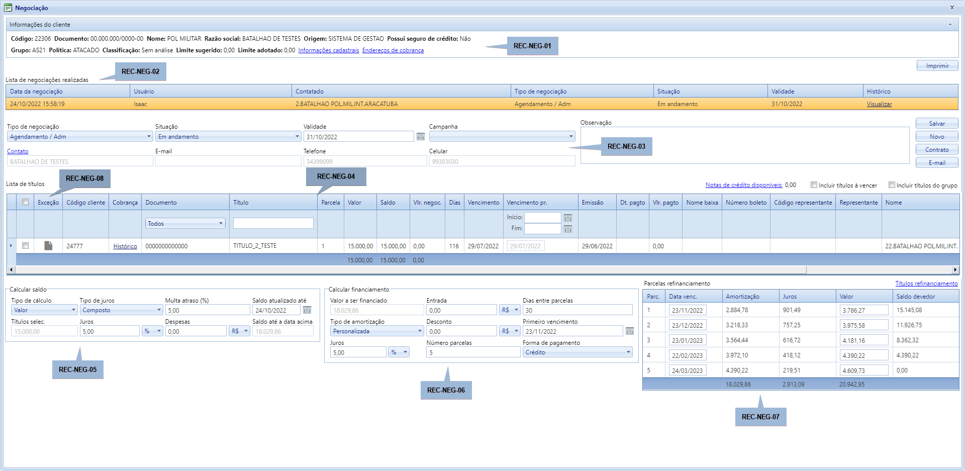Click the Dias entre parcelas field
This screenshot has height=471, width=965.
pyautogui.click(x=577, y=310)
